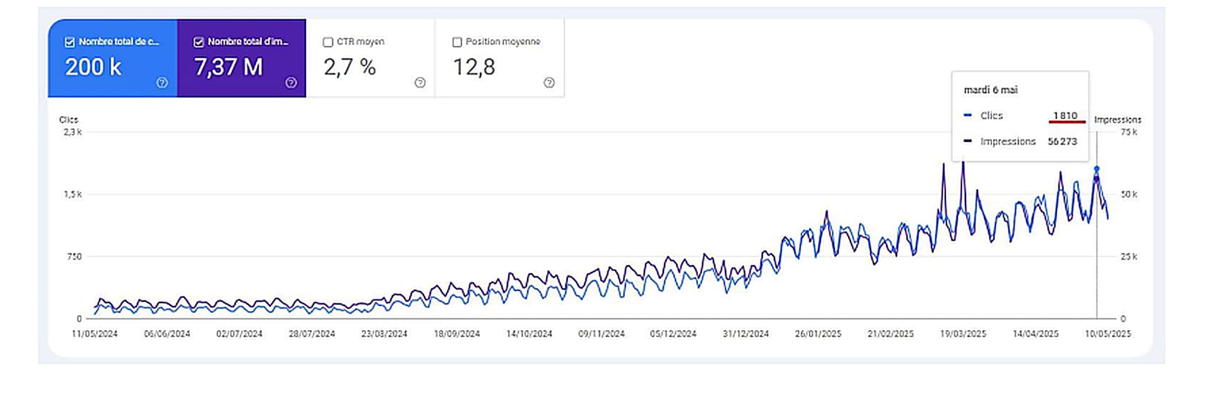
Task: Click the 1 810 clicks value in tooltip
Action: 1065,115
